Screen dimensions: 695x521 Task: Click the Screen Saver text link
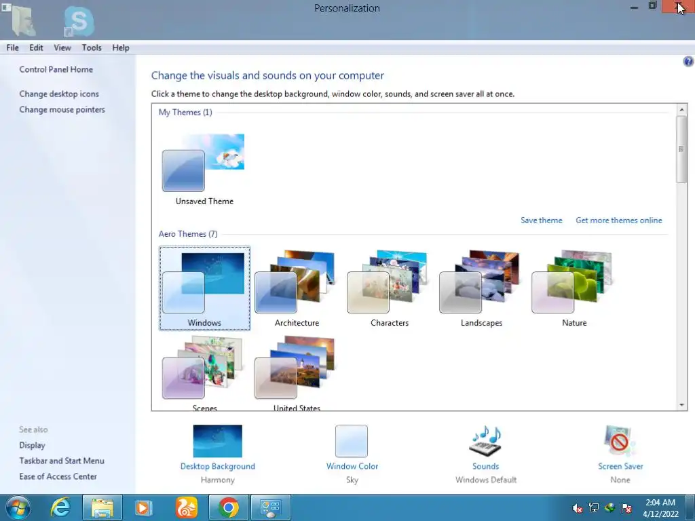tap(620, 466)
